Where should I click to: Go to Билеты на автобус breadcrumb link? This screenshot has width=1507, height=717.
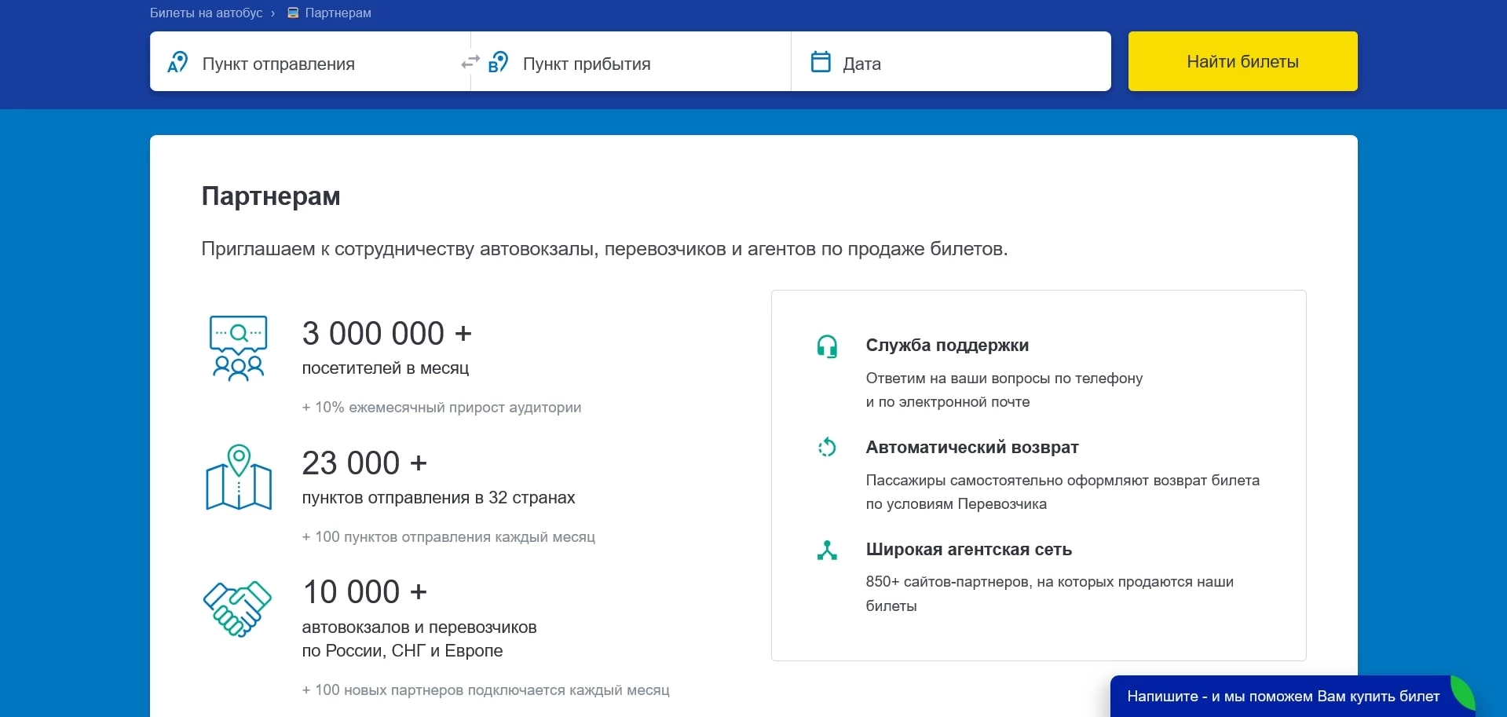click(x=206, y=13)
